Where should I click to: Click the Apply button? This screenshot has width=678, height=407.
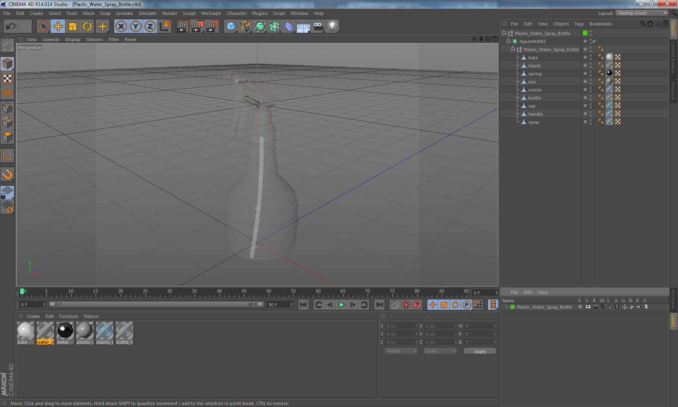(480, 351)
